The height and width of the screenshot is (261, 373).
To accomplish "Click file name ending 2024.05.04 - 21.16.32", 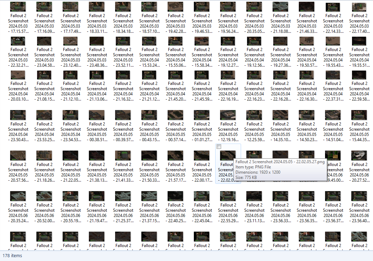I will pyautogui.click(x=123, y=92).
